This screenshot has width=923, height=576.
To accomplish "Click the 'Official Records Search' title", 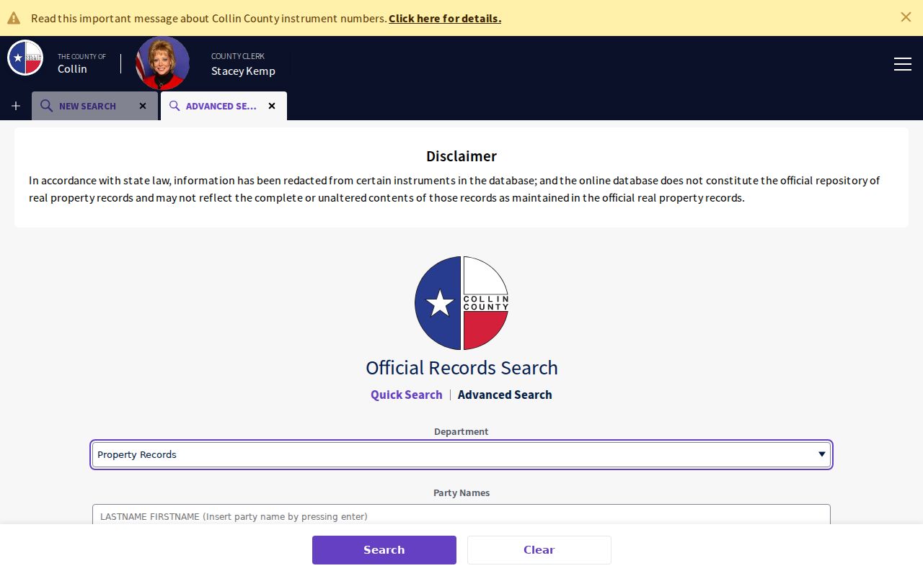I will tap(461, 367).
